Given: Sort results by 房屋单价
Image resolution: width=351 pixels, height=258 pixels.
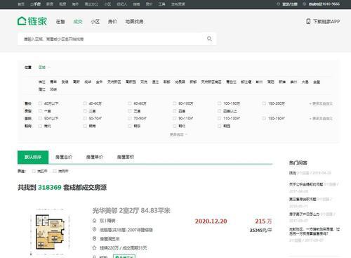Looking at the screenshot, I should [95, 157].
